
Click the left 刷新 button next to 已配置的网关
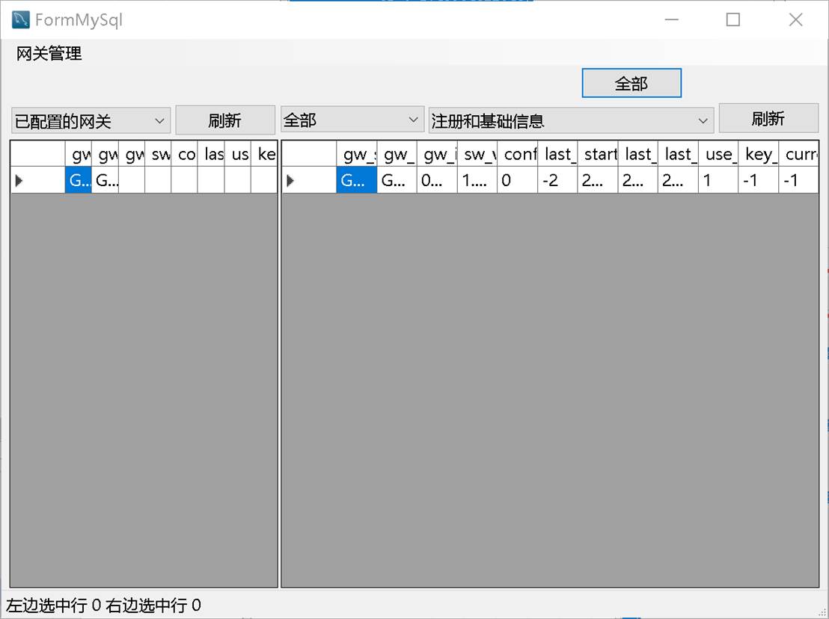224,120
